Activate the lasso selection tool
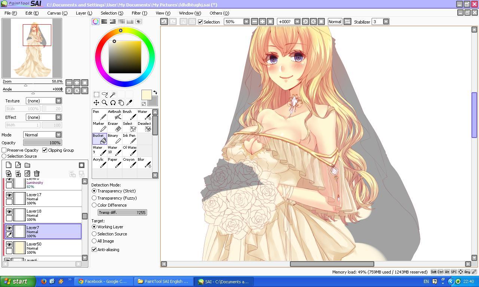The height and width of the screenshot is (287, 479). [104, 95]
